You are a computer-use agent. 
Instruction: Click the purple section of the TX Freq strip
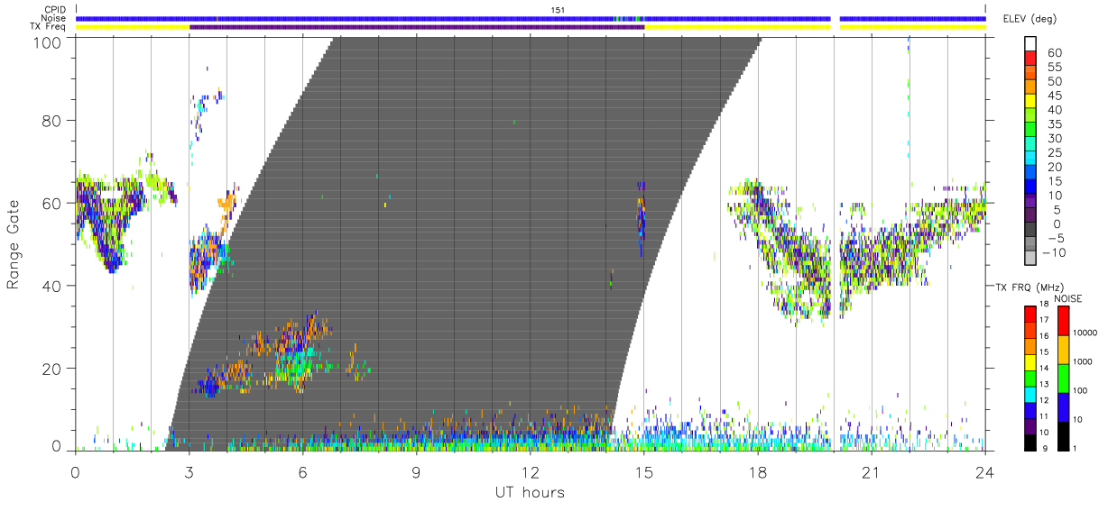coord(417,27)
